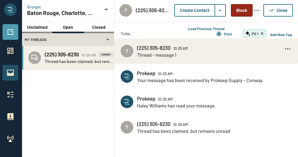Screen dimensions: 298x157
Task: Open the dashboard grid icon
Action: (10, 51)
